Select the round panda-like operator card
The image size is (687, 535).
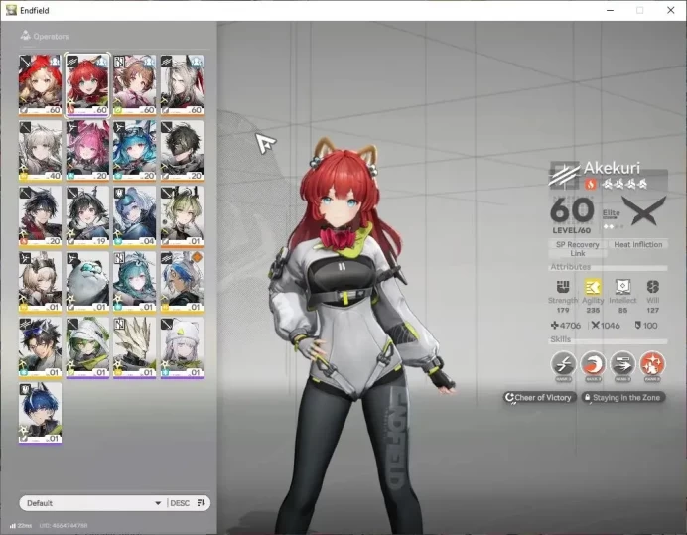point(87,282)
